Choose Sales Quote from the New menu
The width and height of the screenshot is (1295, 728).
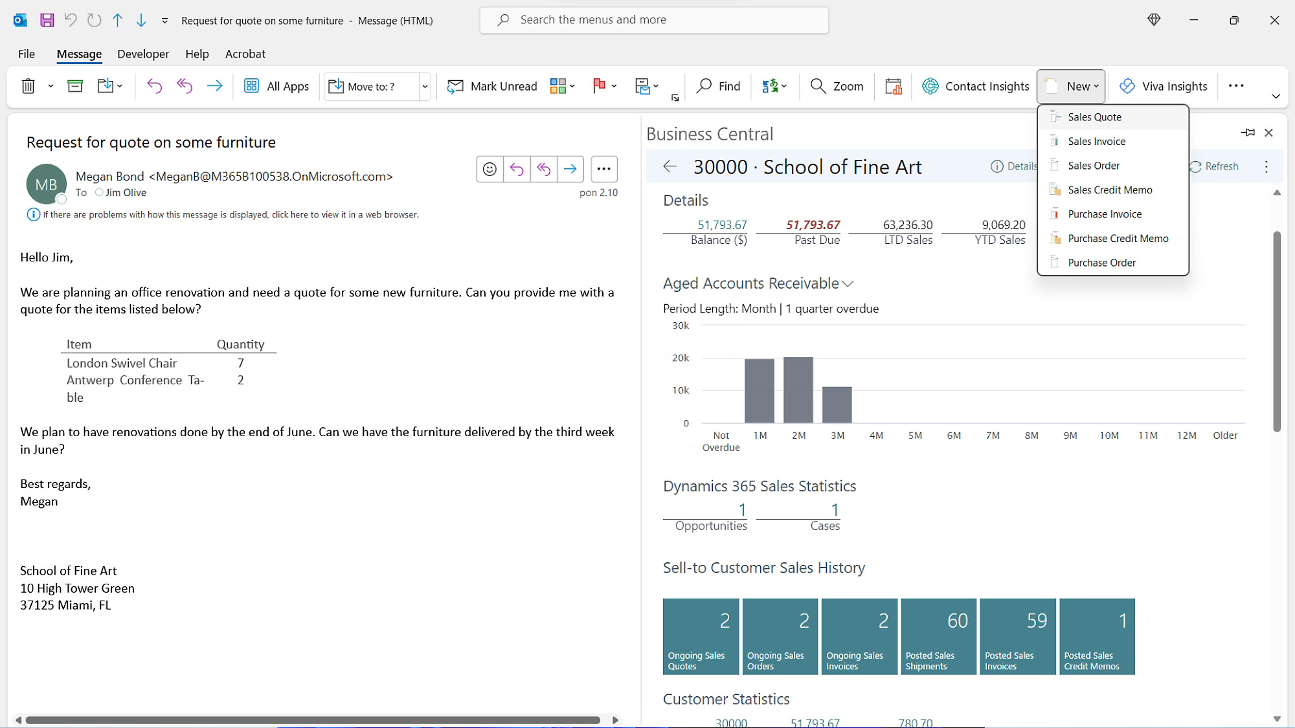(1094, 116)
